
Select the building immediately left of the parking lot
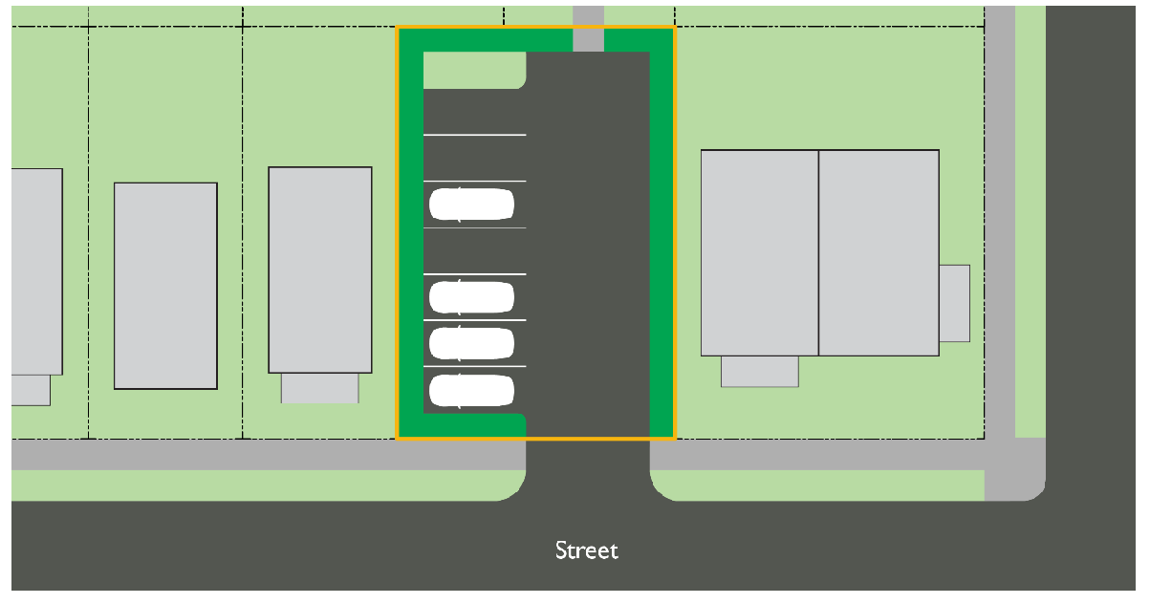[x=319, y=270]
